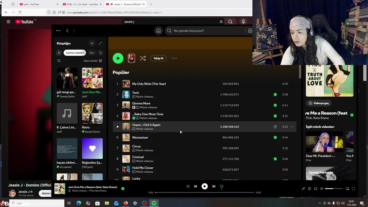Show more library filters chevron
The height and width of the screenshot is (207, 368).
pos(100,53)
